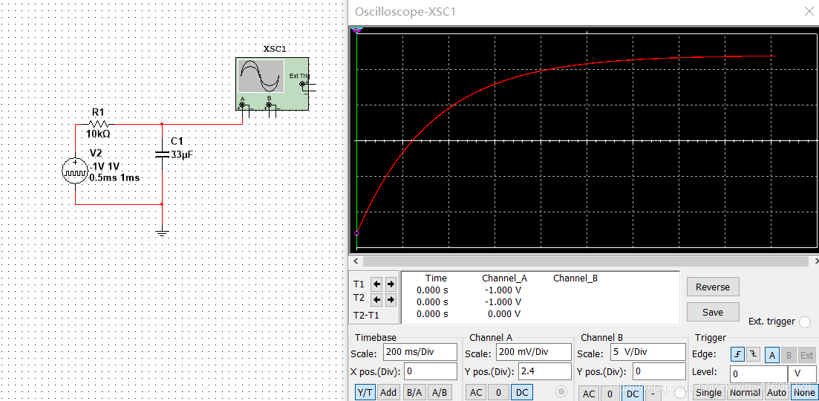Click the '33µF' capacitor value label
The width and height of the screenshot is (819, 401).
pos(183,154)
